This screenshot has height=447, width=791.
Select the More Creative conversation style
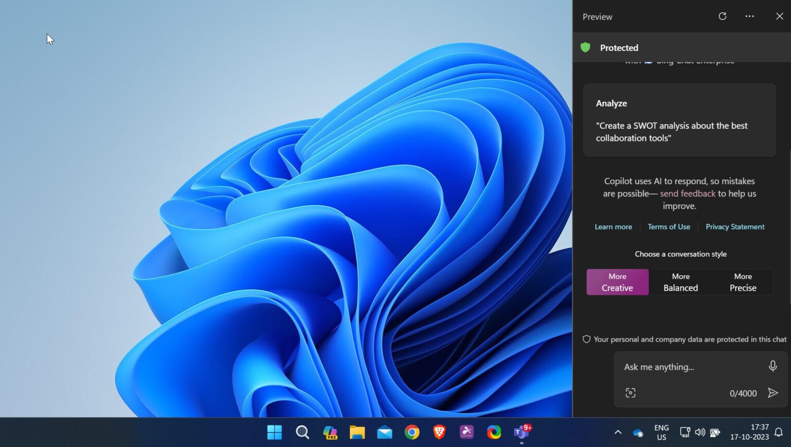point(617,282)
